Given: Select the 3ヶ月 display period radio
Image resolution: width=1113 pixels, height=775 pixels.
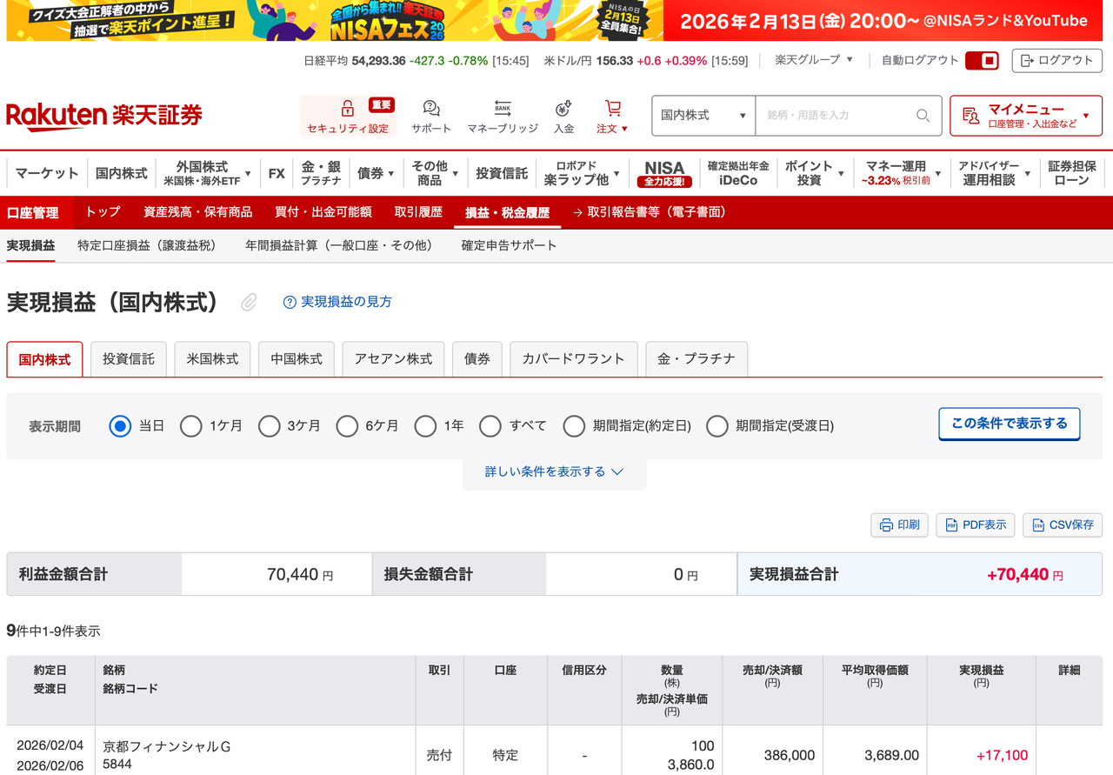Looking at the screenshot, I should [x=270, y=426].
